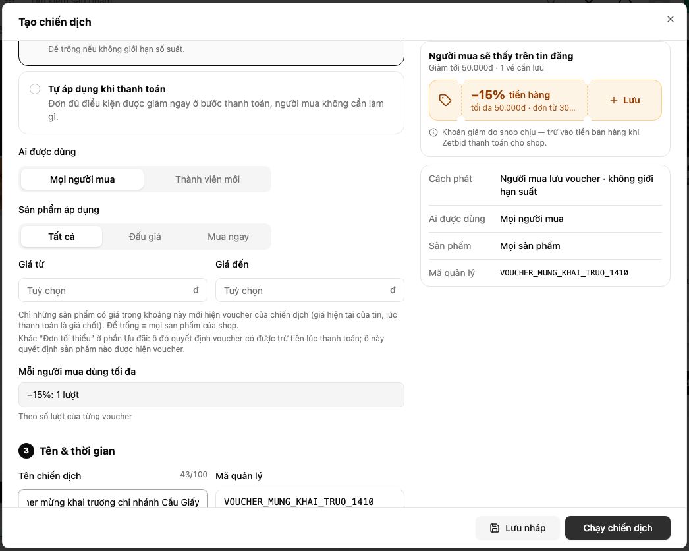The width and height of the screenshot is (689, 551).
Task: Launch with the Chạy chiến dịch button
Action: (617, 528)
